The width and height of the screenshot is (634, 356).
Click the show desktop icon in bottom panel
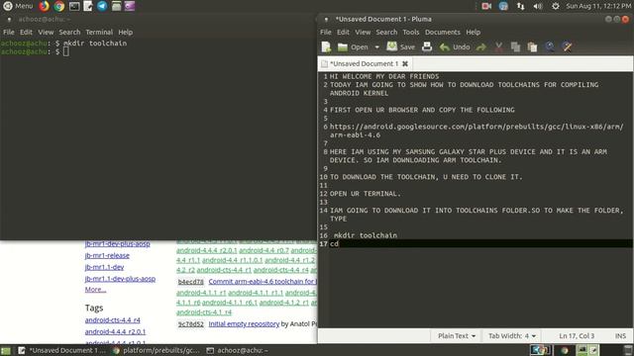coord(6,350)
